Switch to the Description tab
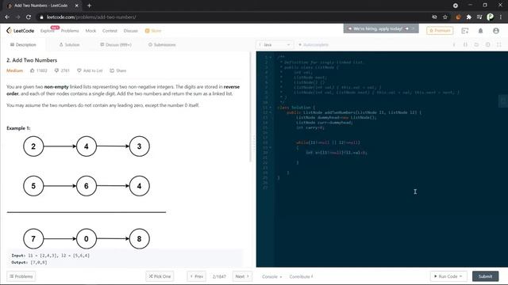 [23, 44]
